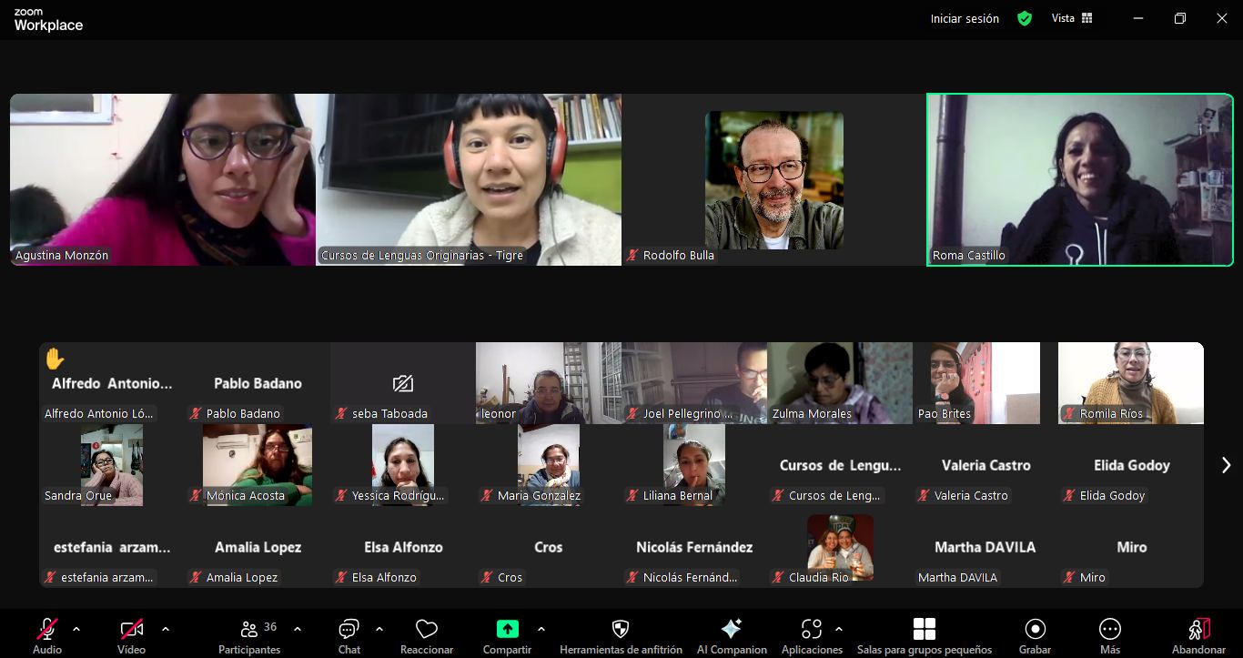Open the Más options menu
Image resolution: width=1243 pixels, height=658 pixels.
point(1109,634)
